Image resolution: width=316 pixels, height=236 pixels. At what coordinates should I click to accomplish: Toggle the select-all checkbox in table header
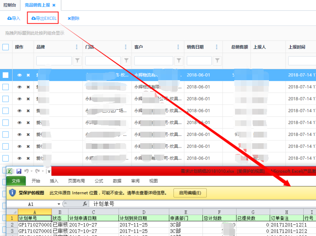[6, 47]
